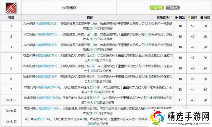The width and height of the screenshot is (212, 127).
Task: Click the duration 20 in level 3 row
Action: coord(205,47)
